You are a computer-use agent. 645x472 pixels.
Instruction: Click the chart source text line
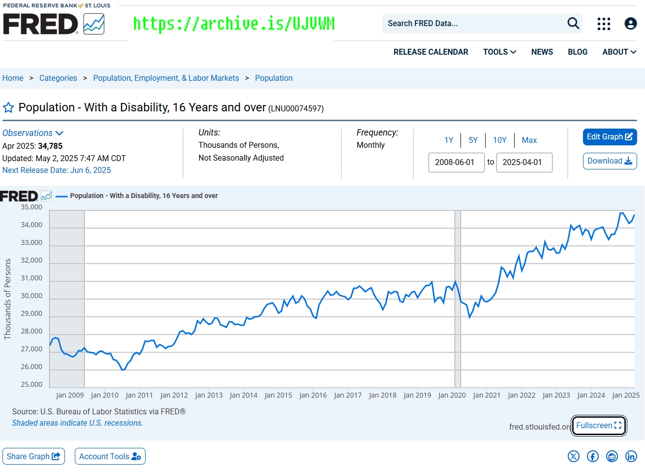point(99,411)
